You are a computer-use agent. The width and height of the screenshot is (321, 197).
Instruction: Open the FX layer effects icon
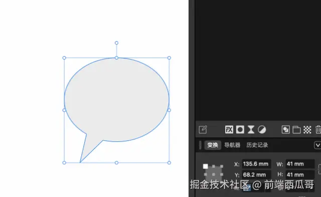pos(229,129)
